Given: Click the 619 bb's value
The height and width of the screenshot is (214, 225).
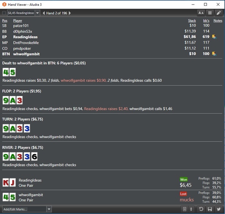Looking at the screenshot, I should (x=206, y=37).
